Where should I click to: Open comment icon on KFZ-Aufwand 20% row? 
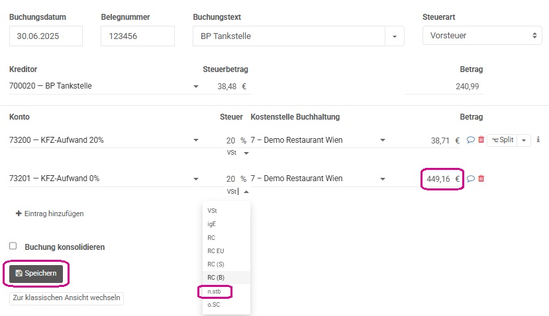tap(471, 140)
